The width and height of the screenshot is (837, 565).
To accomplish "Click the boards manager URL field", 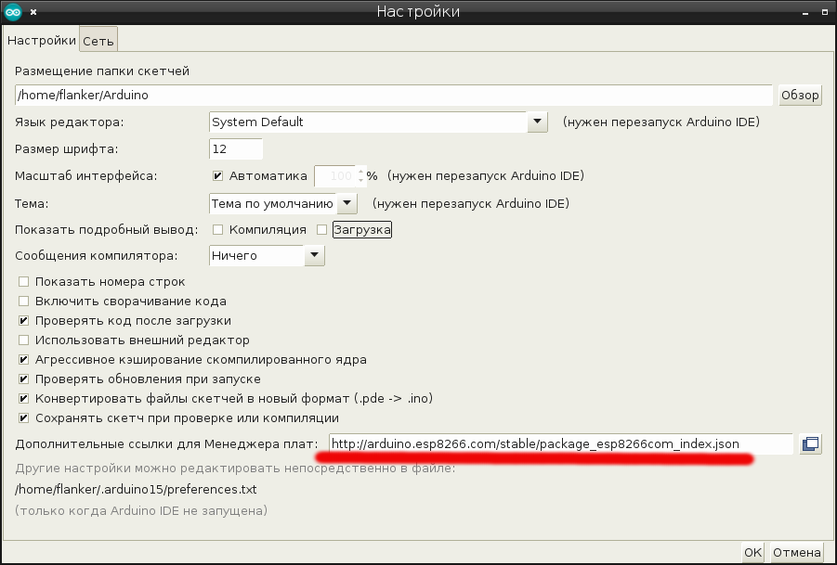I will click(560, 444).
